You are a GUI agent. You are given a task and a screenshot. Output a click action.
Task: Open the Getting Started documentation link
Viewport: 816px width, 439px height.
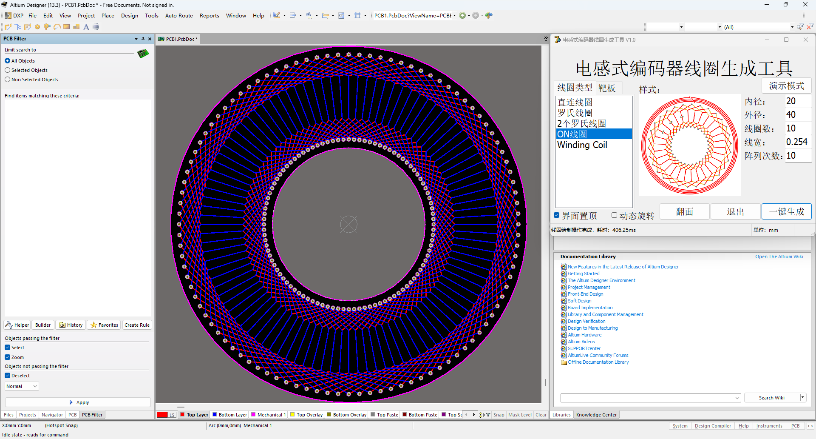tap(584, 274)
